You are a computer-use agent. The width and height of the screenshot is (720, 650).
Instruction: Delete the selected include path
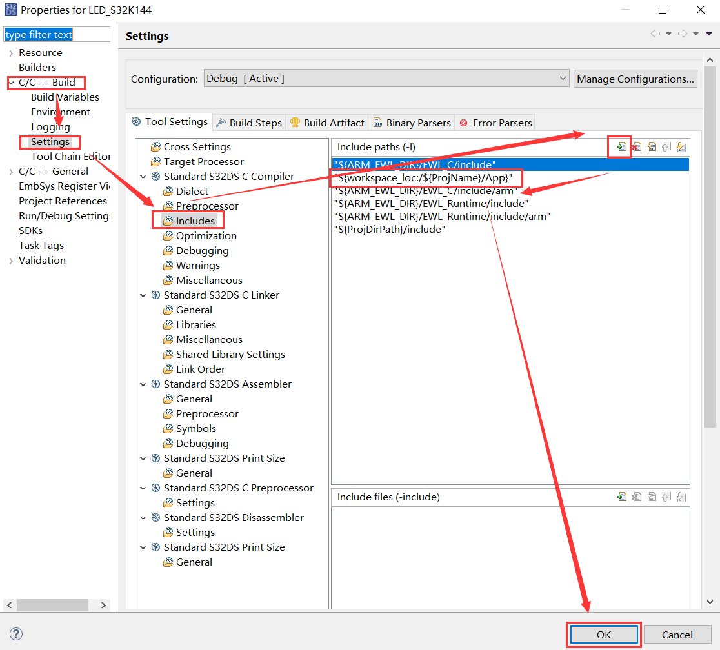[x=636, y=147]
